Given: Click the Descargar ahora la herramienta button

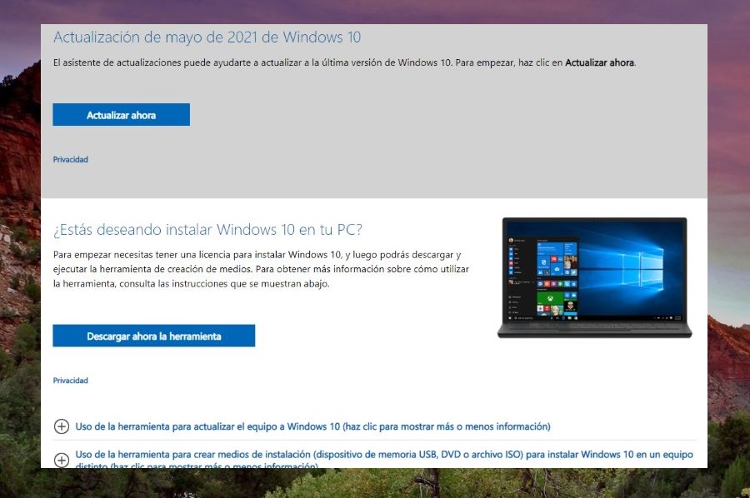Looking at the screenshot, I should [x=154, y=336].
